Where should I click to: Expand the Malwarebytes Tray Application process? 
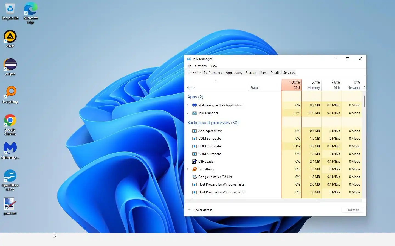tap(188, 105)
